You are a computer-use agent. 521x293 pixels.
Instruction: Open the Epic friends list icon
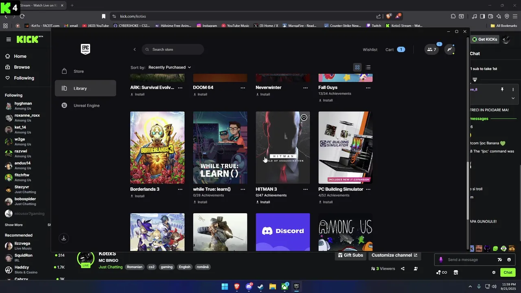tap(431, 50)
